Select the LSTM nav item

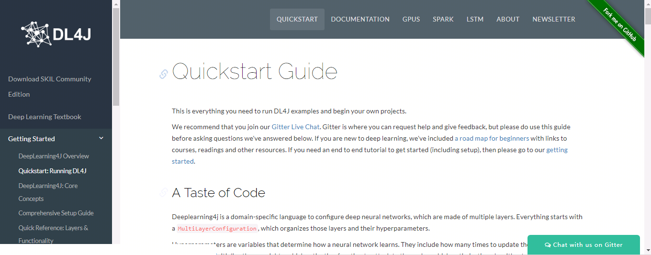point(475,19)
